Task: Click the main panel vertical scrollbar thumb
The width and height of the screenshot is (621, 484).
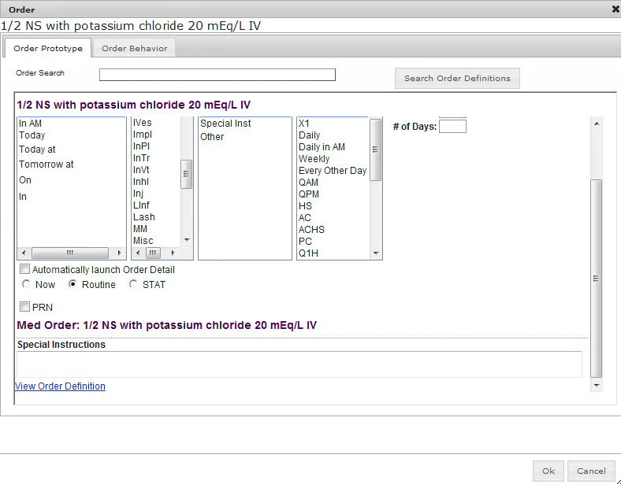Action: coord(597,279)
